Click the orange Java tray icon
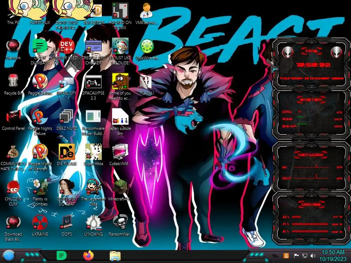 click(x=286, y=255)
